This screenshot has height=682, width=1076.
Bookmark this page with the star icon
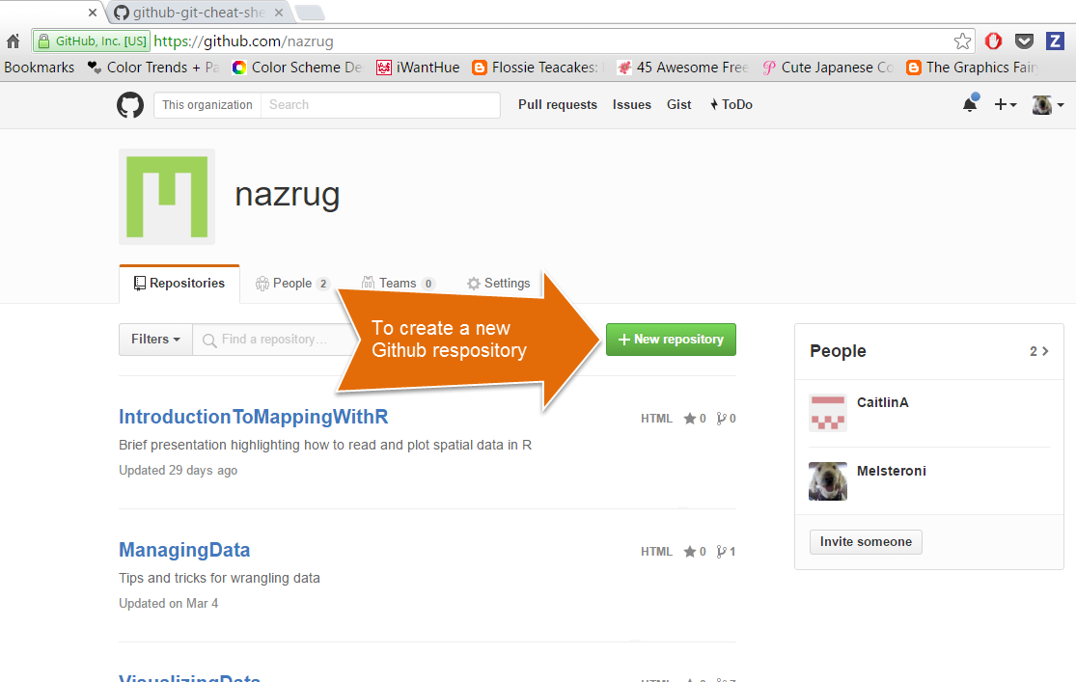(963, 41)
